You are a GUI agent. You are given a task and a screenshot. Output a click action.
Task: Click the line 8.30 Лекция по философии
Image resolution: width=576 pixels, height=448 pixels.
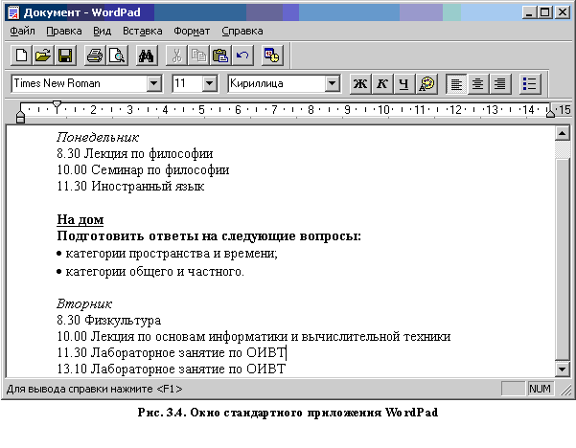click(135, 154)
